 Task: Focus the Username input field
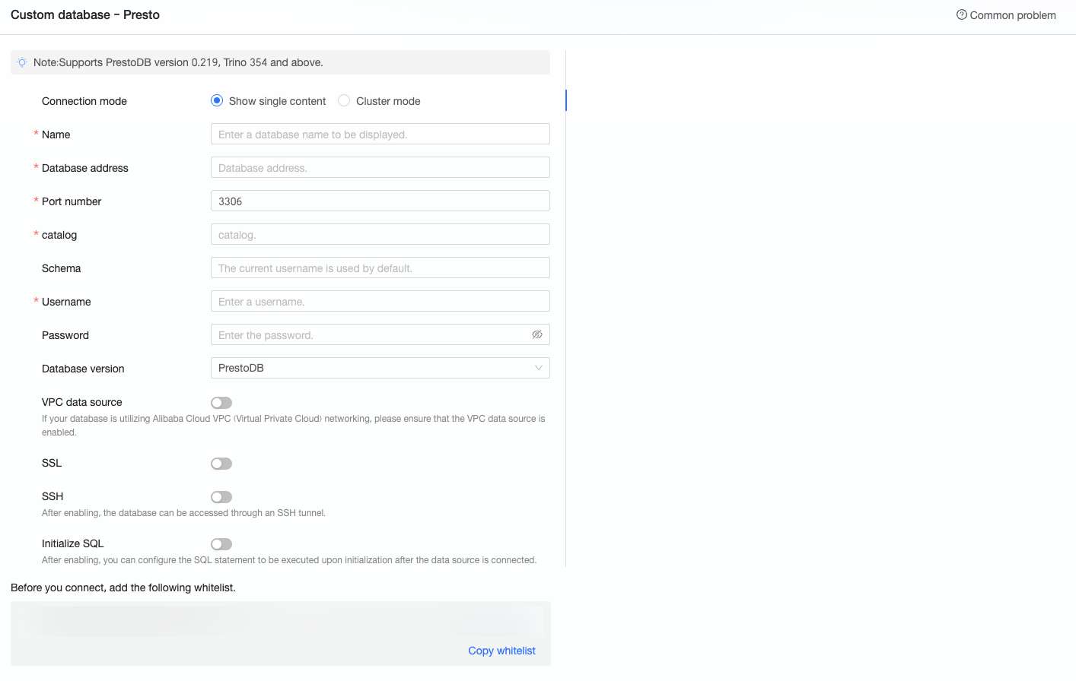click(x=380, y=302)
